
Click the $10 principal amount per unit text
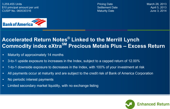[x=20, y=7]
